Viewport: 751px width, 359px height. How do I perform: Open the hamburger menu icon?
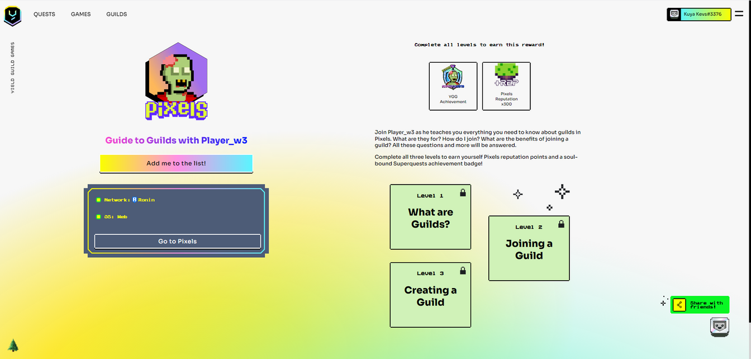(x=739, y=14)
